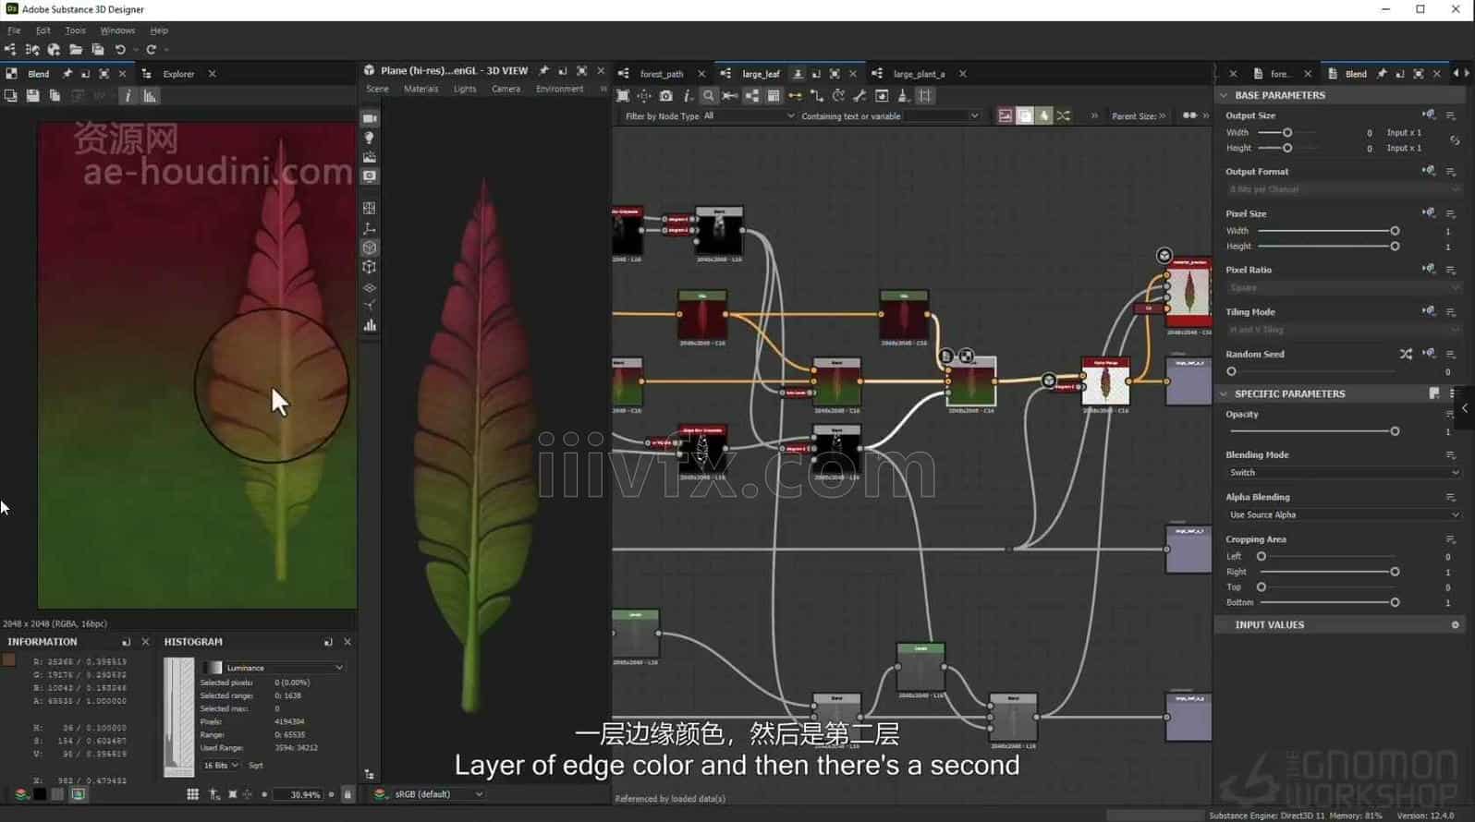Toggle the zoom lock icon beside 30.94%
Image resolution: width=1475 pixels, height=822 pixels.
347,794
